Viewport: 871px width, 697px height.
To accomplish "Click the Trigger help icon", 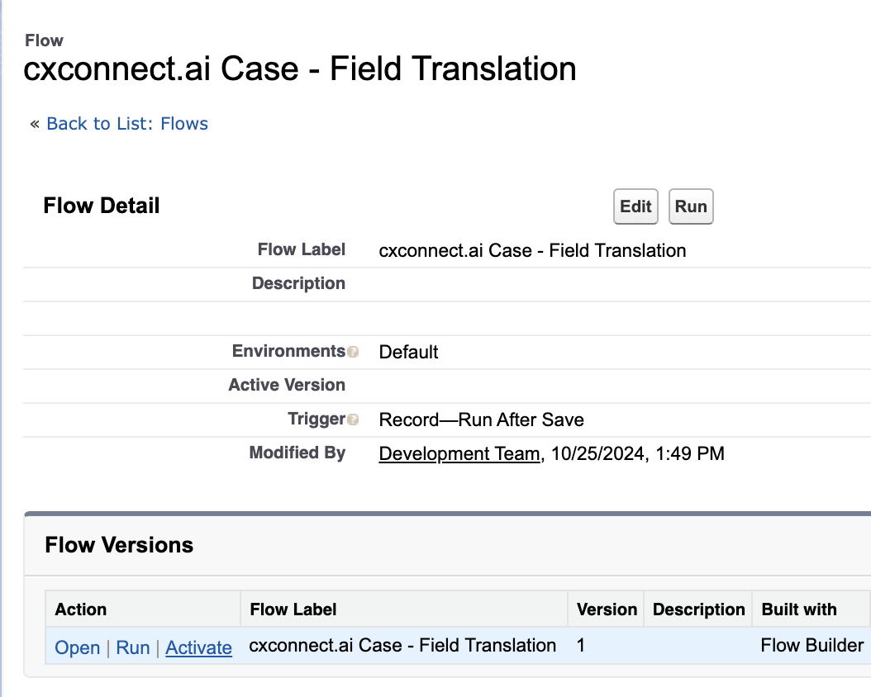I will pyautogui.click(x=353, y=420).
